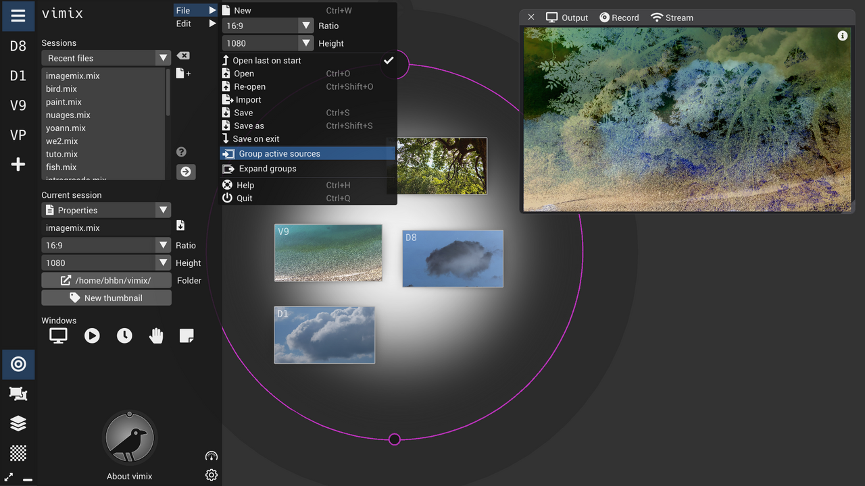The height and width of the screenshot is (486, 865).
Task: Switch to Mixing view circle icon
Action: (x=18, y=364)
